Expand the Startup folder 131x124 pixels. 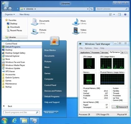click(x=22, y=87)
